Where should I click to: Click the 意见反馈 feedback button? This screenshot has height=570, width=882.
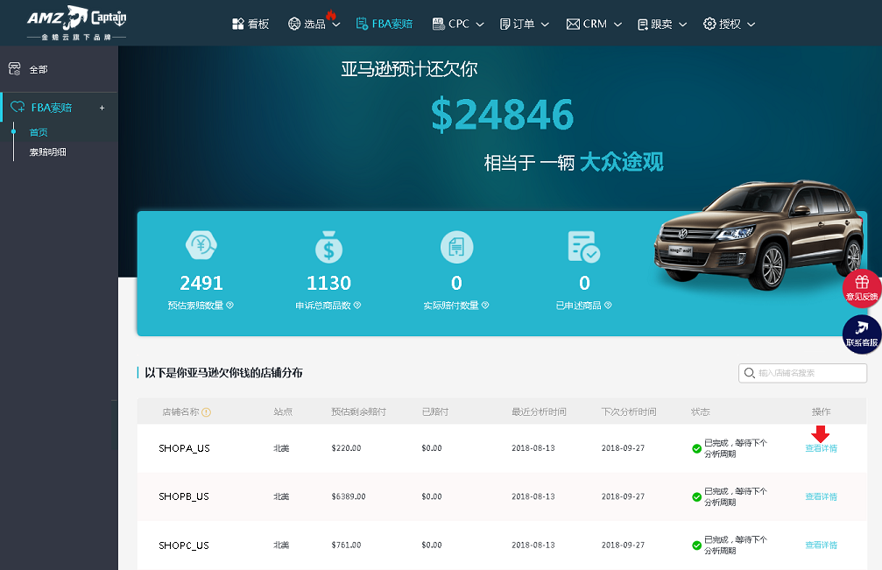[x=862, y=288]
